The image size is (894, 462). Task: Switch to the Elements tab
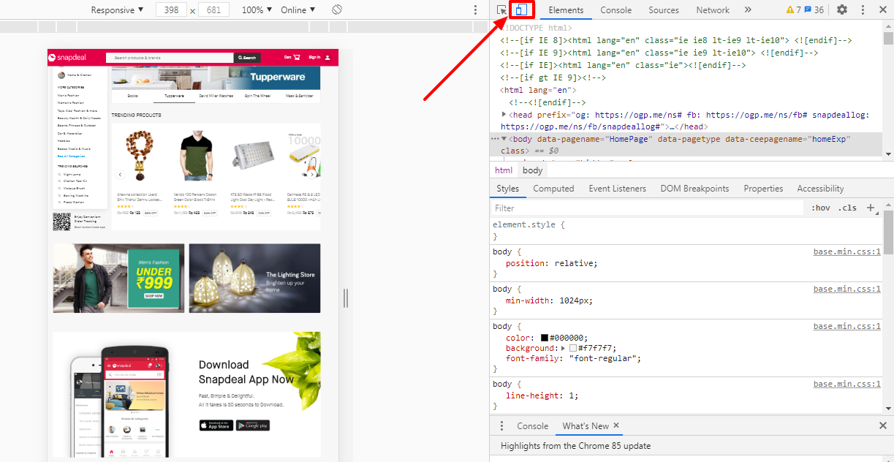[x=566, y=10]
